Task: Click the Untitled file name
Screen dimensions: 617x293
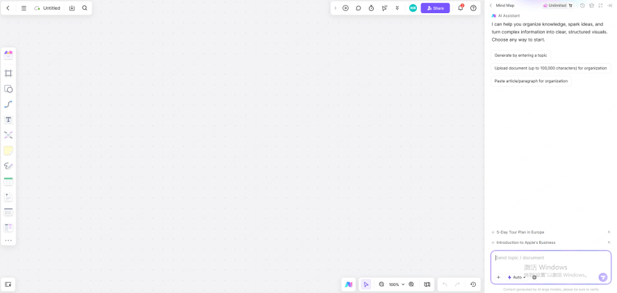Action: coord(51,8)
